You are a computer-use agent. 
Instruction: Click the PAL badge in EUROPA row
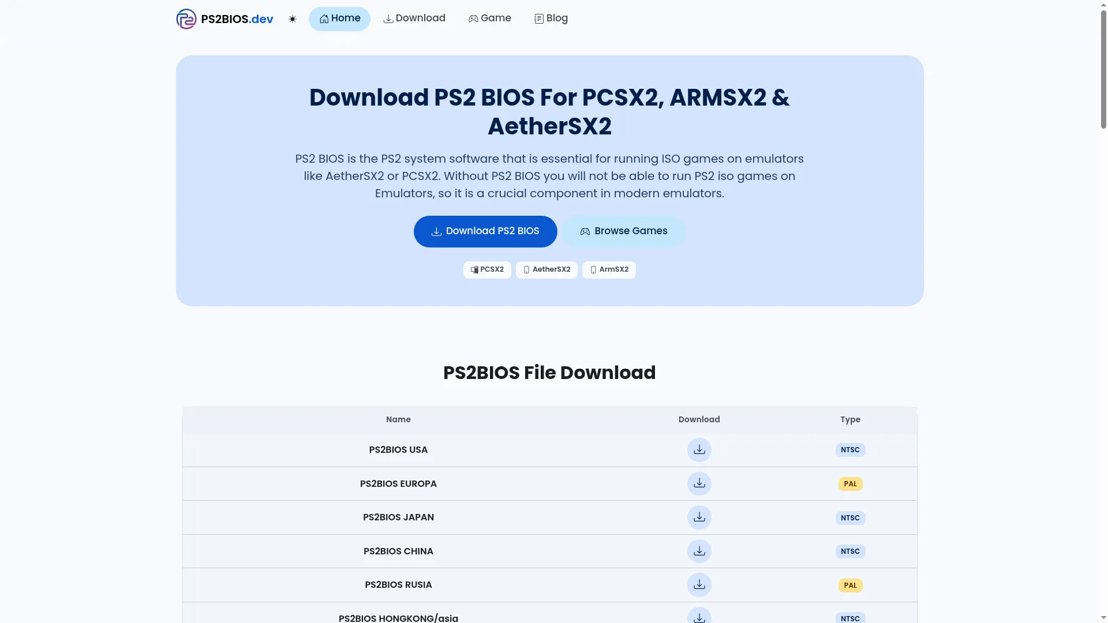850,484
